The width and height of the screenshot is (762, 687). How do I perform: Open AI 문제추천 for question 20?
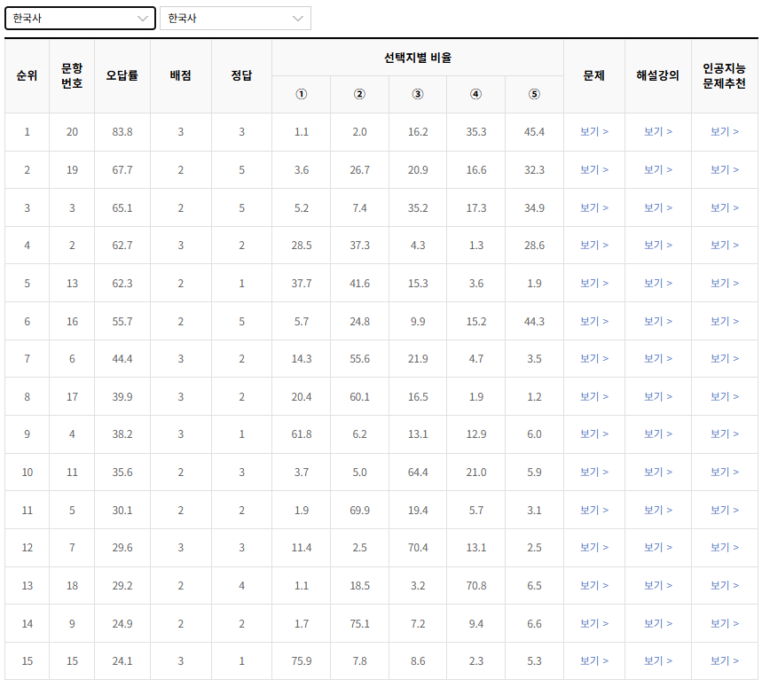725,131
